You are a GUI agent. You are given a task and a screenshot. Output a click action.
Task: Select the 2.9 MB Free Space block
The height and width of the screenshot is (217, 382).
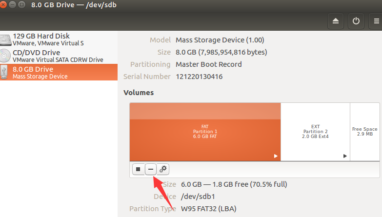[x=365, y=132]
